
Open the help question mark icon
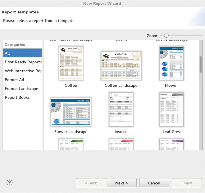pos(9,182)
